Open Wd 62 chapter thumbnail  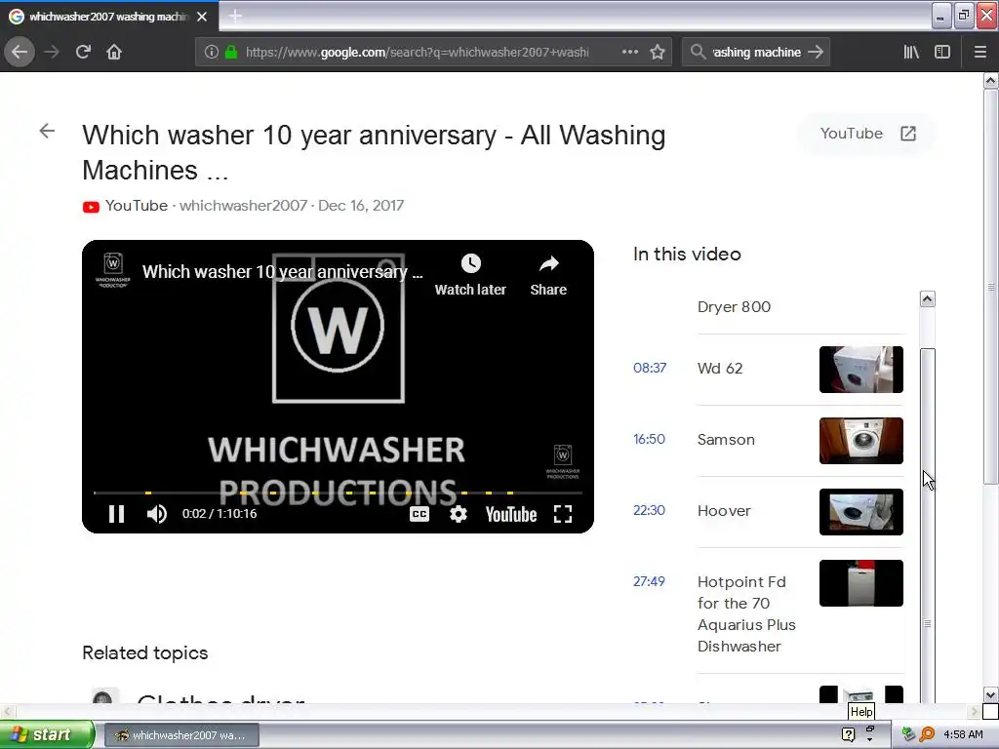(x=861, y=370)
